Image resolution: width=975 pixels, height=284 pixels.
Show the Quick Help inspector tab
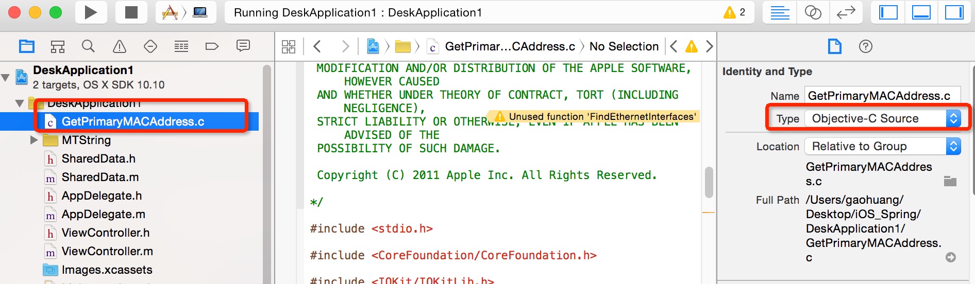[x=866, y=46]
